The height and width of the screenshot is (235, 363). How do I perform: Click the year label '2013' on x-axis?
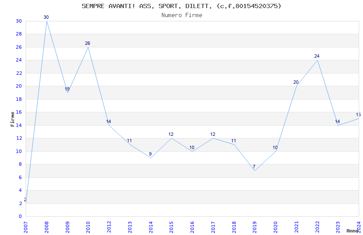[130, 227]
